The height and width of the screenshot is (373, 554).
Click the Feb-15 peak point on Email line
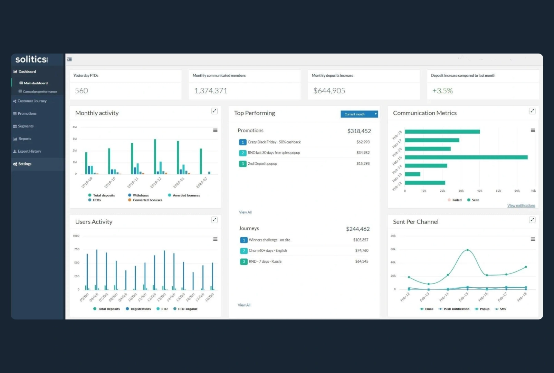467,250
